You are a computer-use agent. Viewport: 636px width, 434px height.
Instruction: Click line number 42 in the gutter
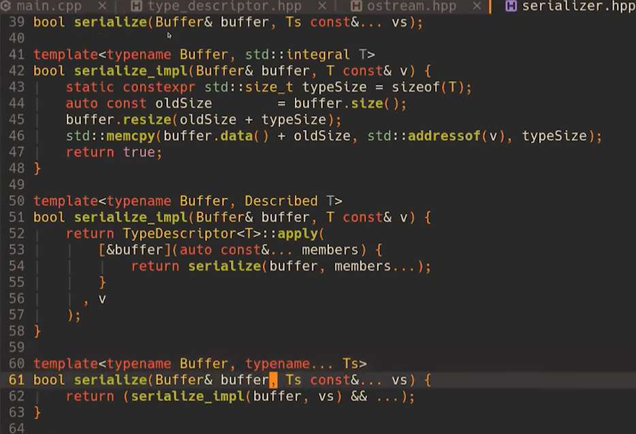(18, 71)
